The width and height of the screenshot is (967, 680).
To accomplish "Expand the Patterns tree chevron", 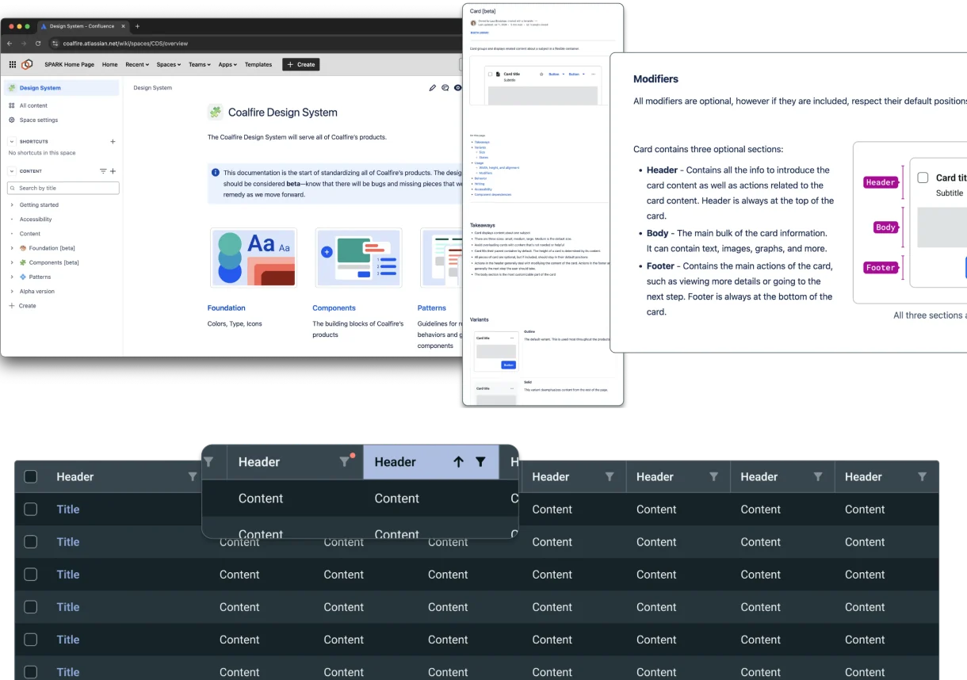I will tap(12, 277).
